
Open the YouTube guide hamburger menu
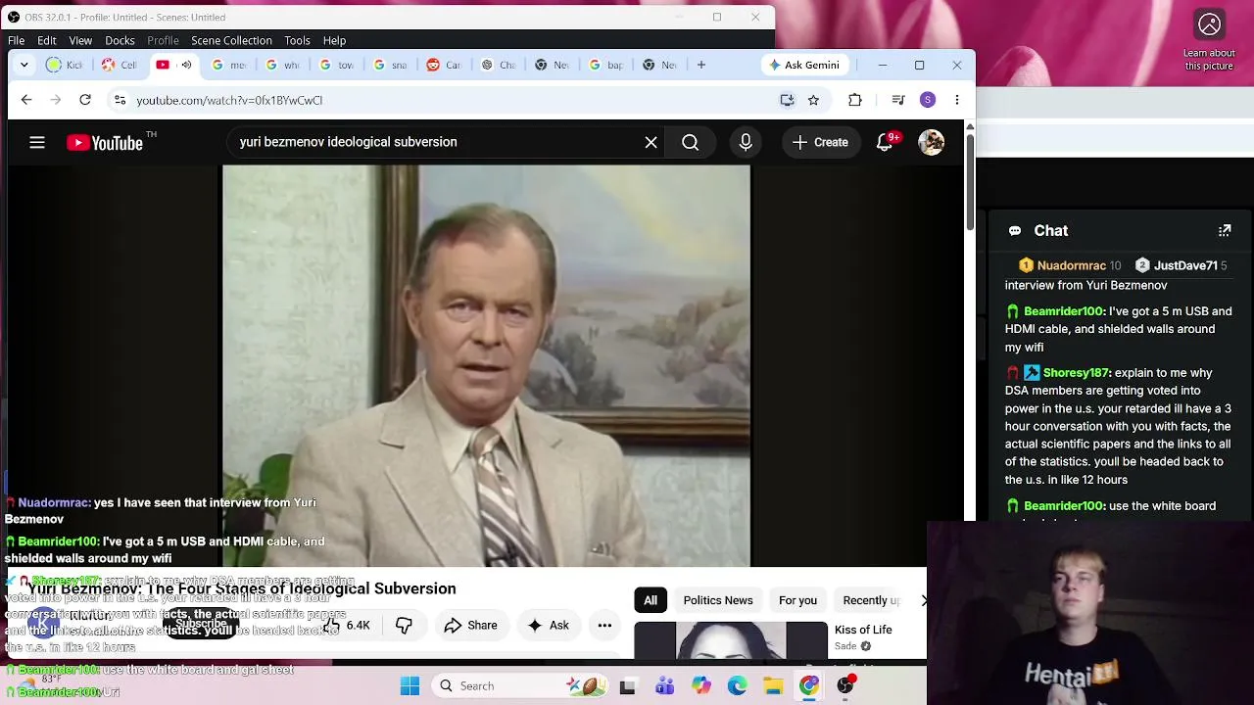pos(37,143)
